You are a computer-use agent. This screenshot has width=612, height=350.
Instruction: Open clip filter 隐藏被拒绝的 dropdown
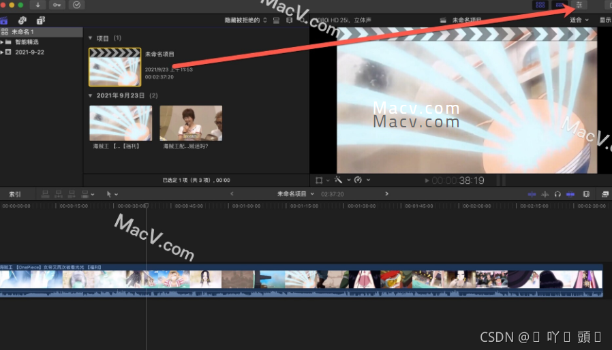click(x=245, y=20)
